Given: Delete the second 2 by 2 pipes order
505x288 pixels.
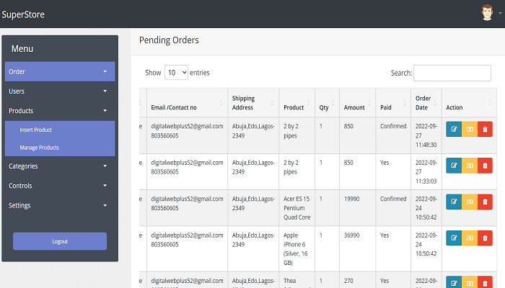Looking at the screenshot, I should tap(485, 166).
